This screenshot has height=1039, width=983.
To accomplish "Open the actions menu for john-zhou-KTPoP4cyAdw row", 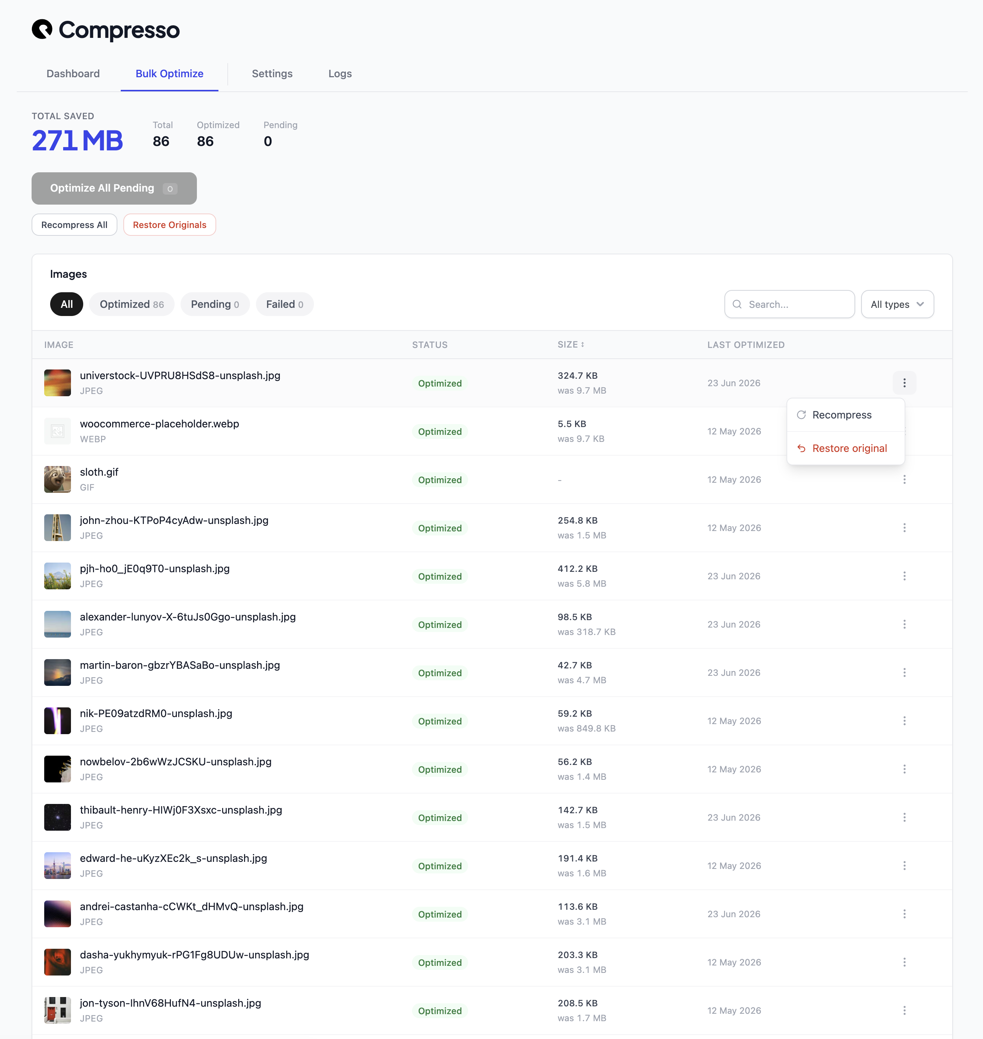I will [904, 527].
